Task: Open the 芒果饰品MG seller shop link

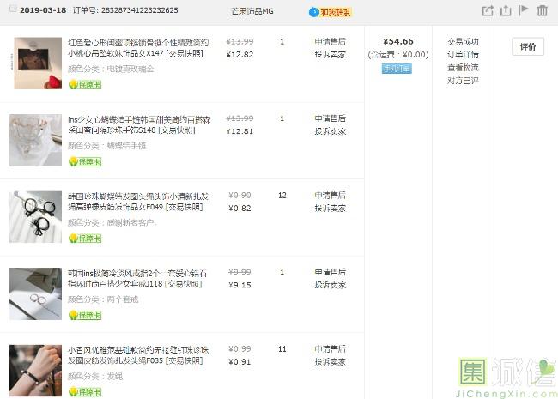Action: pos(252,11)
